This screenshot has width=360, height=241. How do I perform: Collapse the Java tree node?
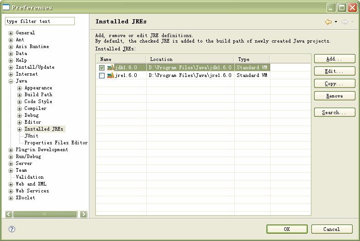coord(11,81)
